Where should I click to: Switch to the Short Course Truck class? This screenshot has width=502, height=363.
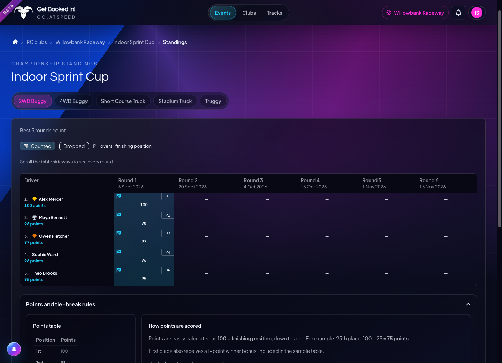[123, 101]
